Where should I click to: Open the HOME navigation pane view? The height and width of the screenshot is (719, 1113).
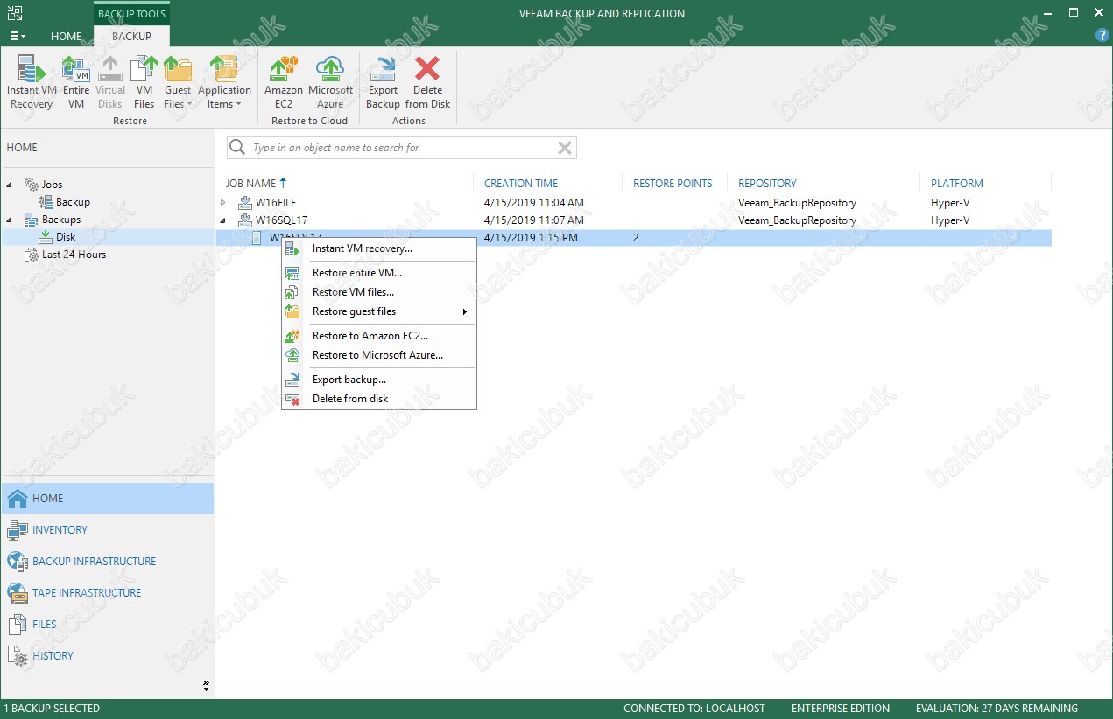(107, 499)
